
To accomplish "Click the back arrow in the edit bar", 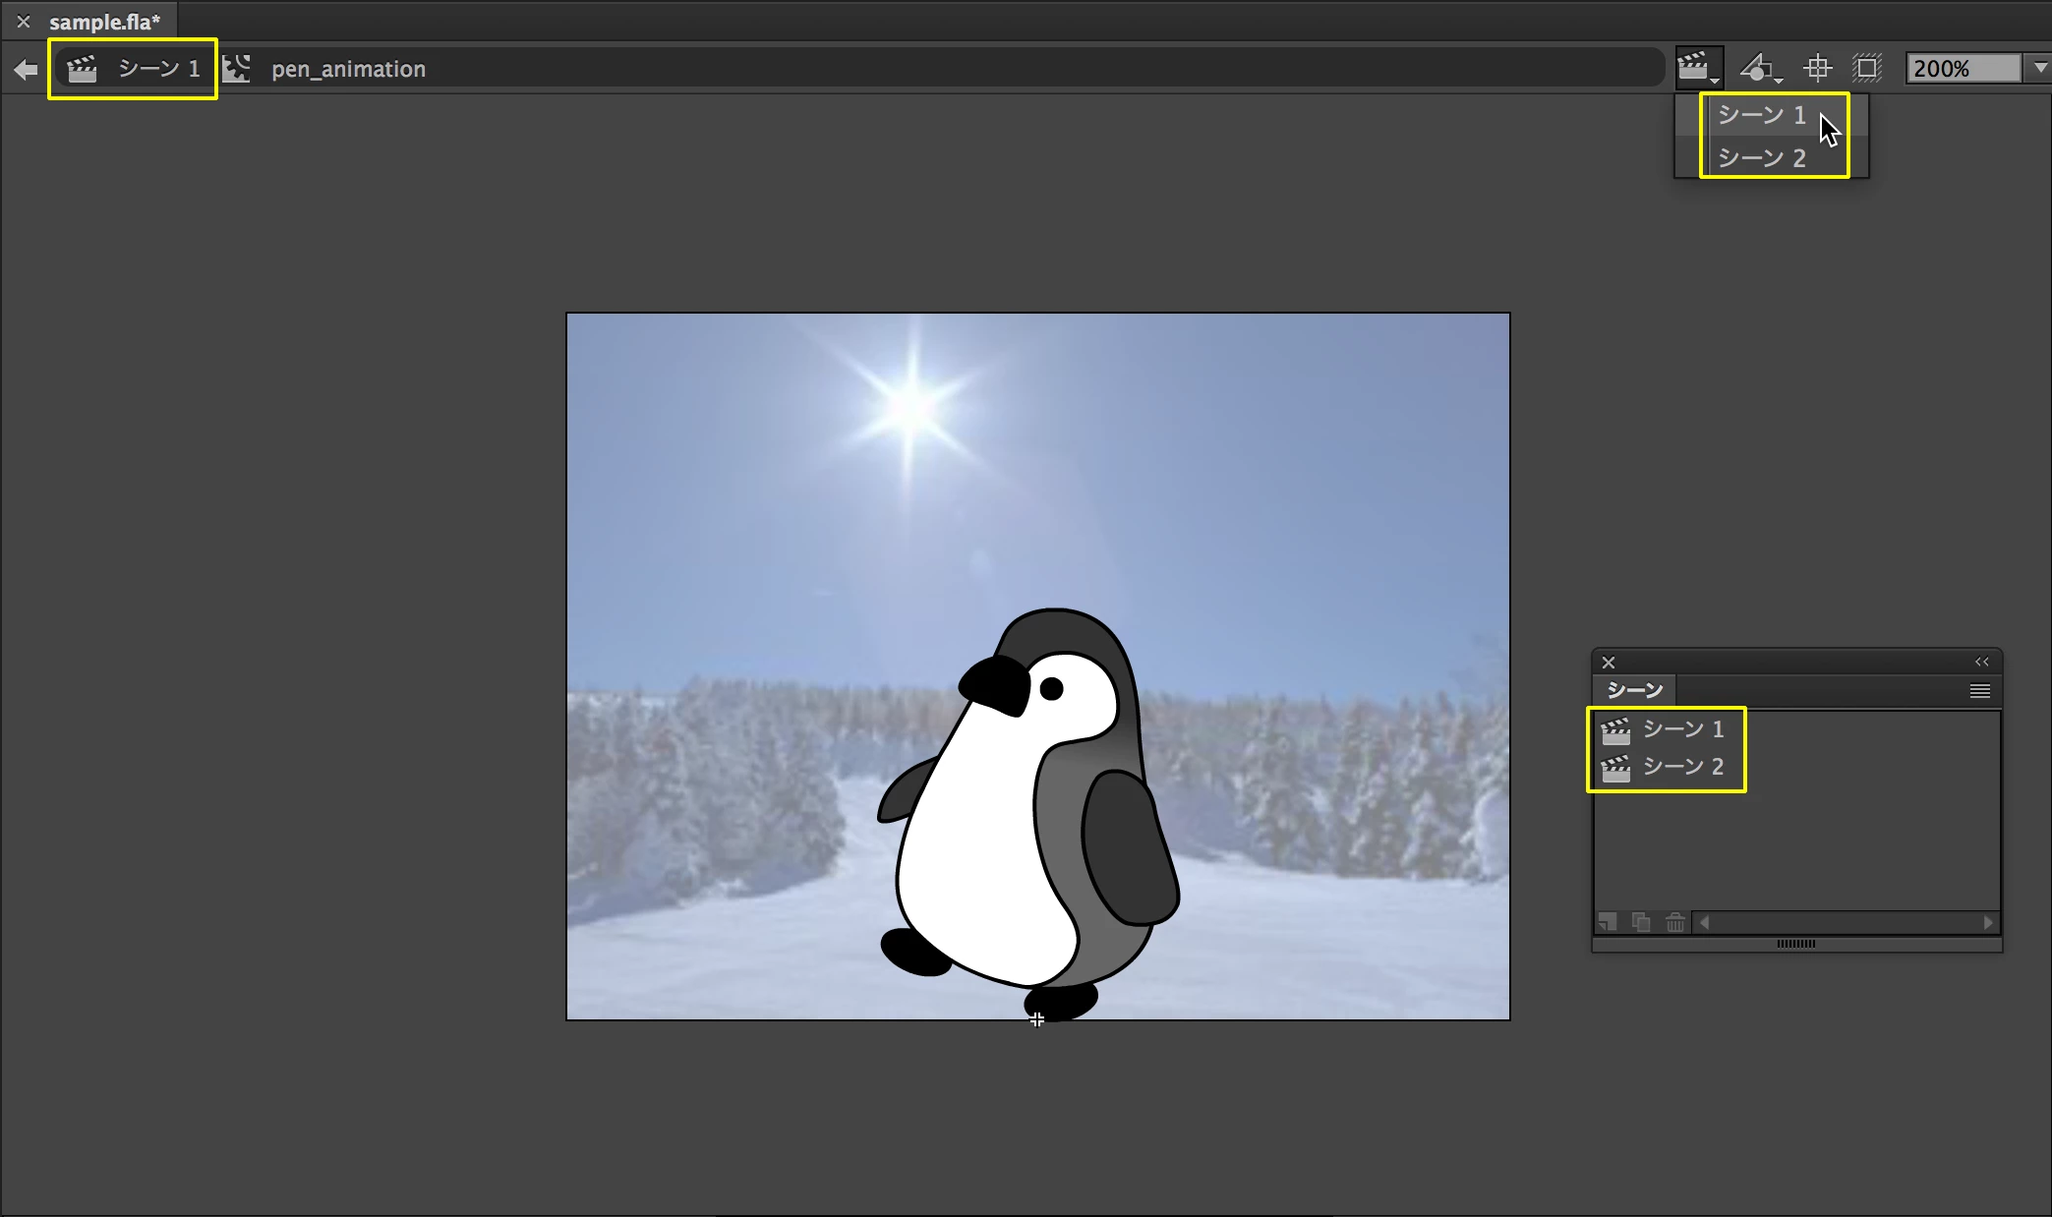I will (x=27, y=69).
